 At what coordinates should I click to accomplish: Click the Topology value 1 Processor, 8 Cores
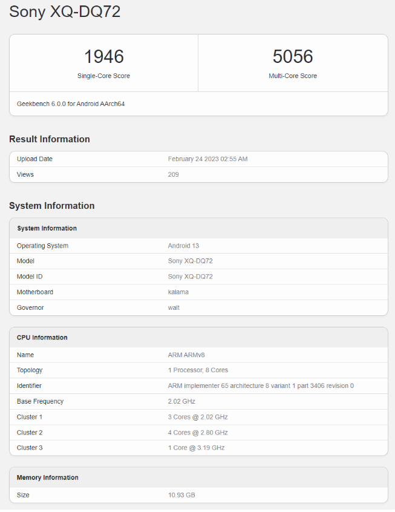(198, 370)
